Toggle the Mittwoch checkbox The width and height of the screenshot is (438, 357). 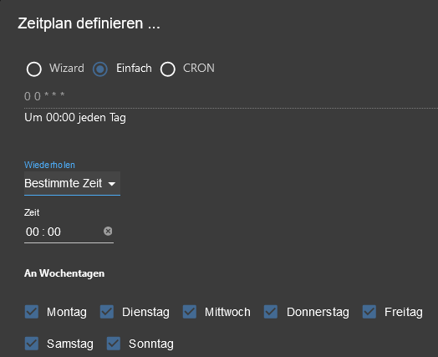coord(190,312)
